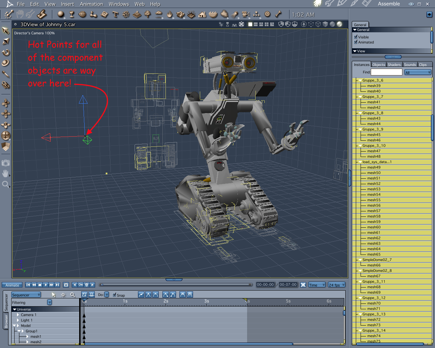
Task: Select mesh49 in the instances list
Action: pos(374,167)
